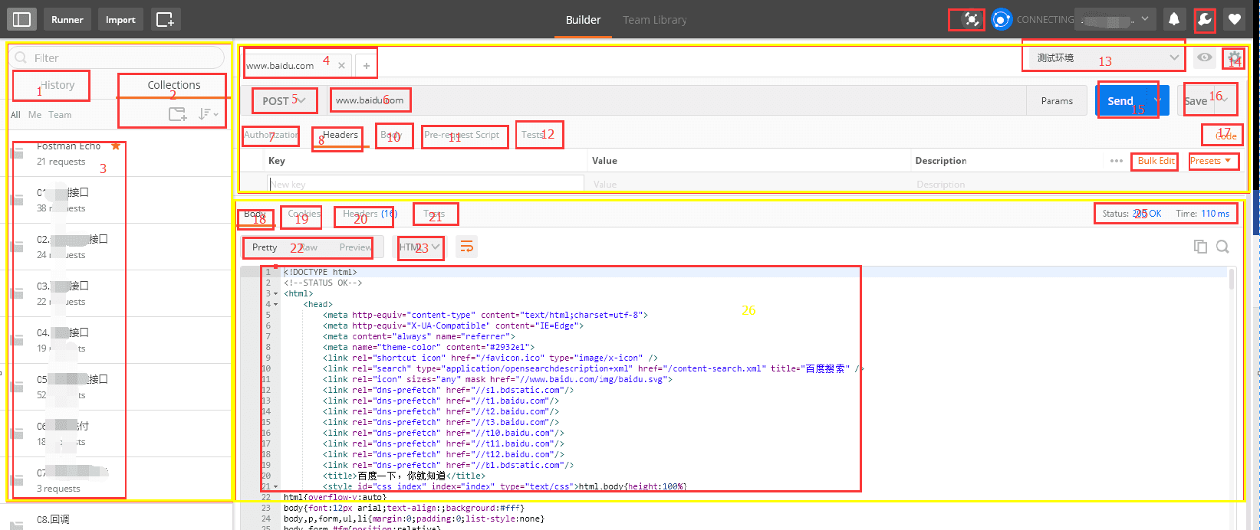The image size is (1260, 530).
Task: Switch to the History tab
Action: (x=58, y=85)
